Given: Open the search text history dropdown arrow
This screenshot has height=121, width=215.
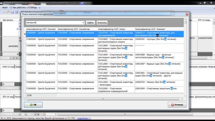Looking at the screenshot, I should tap(83, 23).
